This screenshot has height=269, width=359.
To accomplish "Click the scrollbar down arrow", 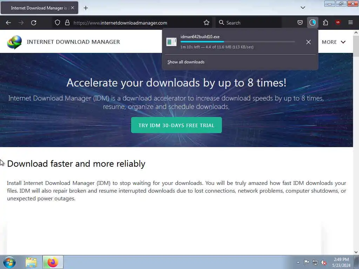I will (x=356, y=252).
